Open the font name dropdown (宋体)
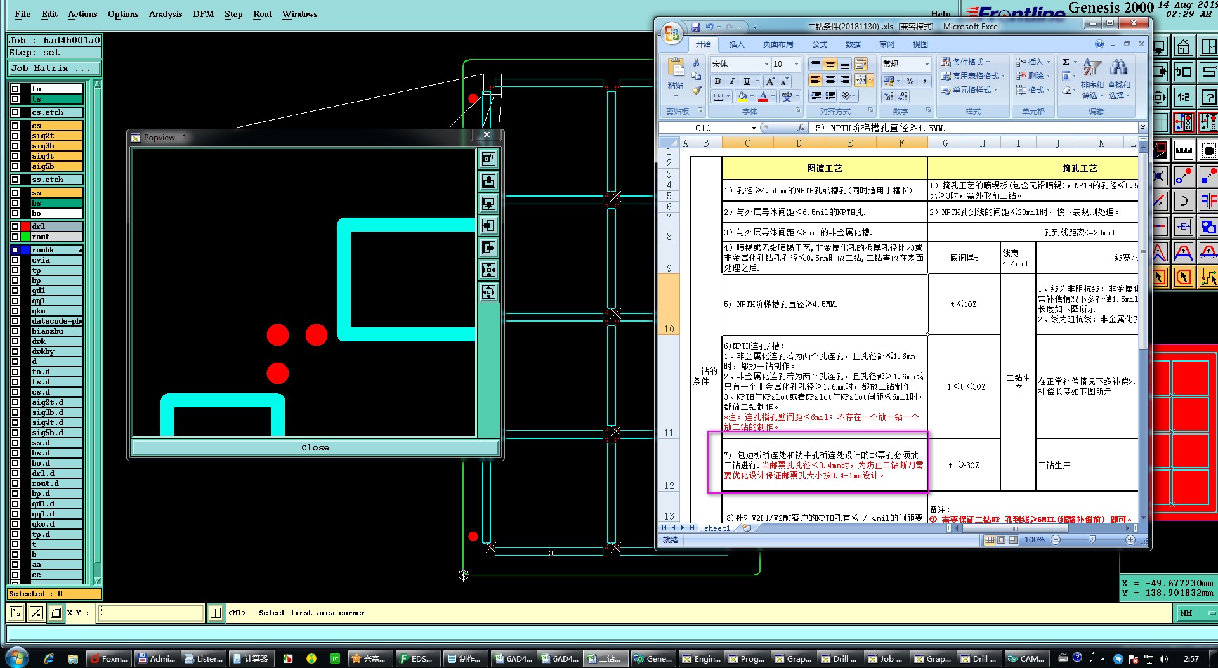 coord(766,64)
